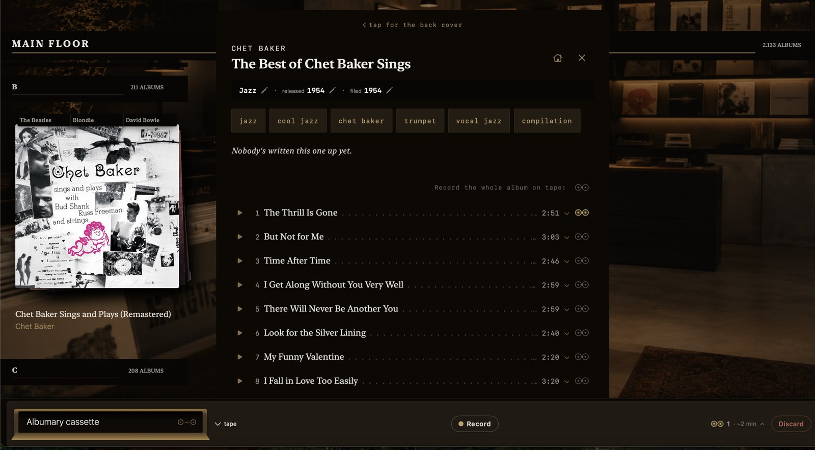Expand details for But Not for Me
815x450 pixels.
(x=566, y=237)
